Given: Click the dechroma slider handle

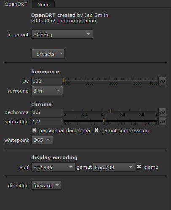Looking at the screenshot, I should pyautogui.click(x=110, y=111).
